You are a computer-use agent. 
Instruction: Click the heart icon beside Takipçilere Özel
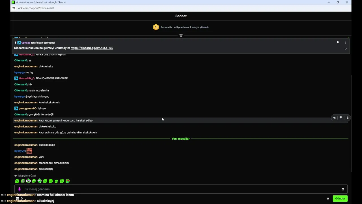(16, 176)
